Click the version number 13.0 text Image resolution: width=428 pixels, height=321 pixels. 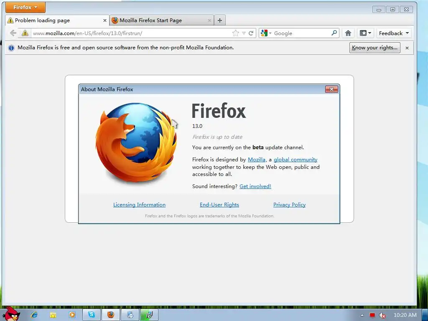(197, 126)
